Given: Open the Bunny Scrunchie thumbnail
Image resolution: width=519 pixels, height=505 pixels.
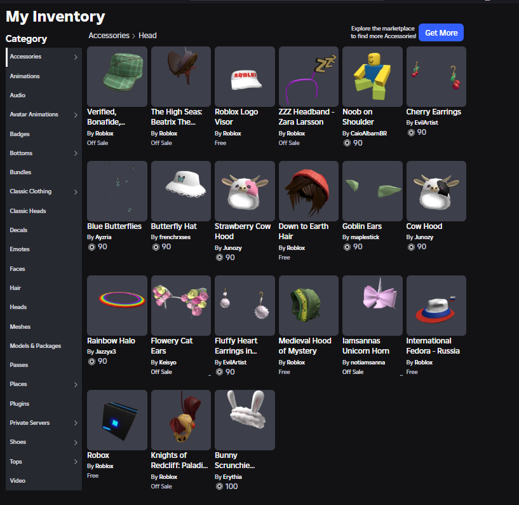Looking at the screenshot, I should pyautogui.click(x=245, y=420).
